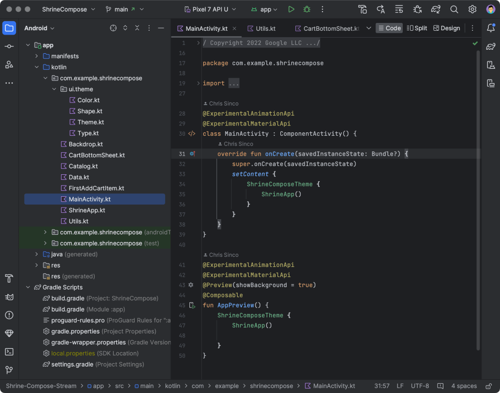Open the Resource Manager tool window

tap(9, 64)
